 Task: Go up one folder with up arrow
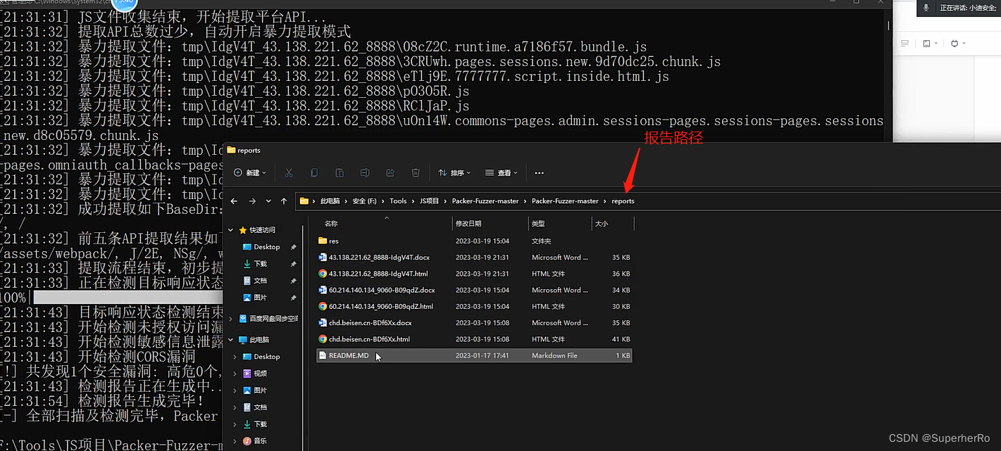pyautogui.click(x=284, y=201)
